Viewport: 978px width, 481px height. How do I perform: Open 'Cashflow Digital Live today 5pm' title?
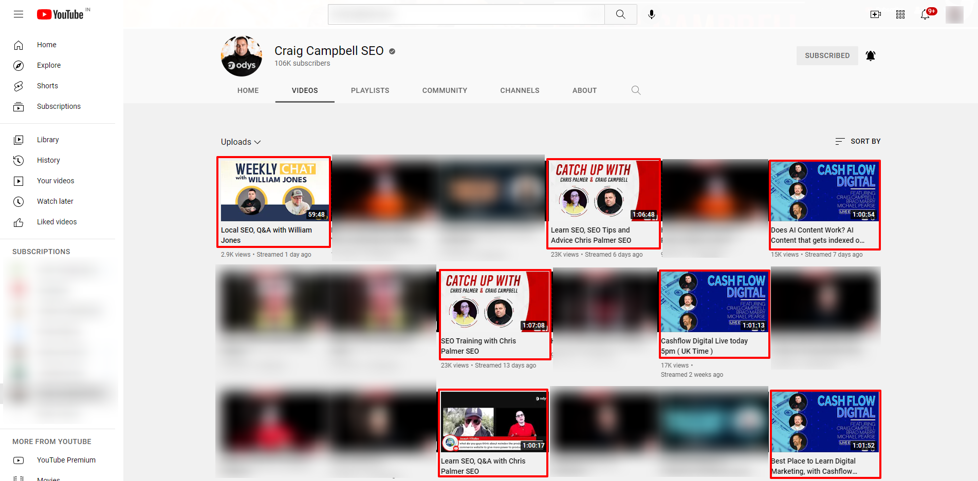pyautogui.click(x=704, y=346)
